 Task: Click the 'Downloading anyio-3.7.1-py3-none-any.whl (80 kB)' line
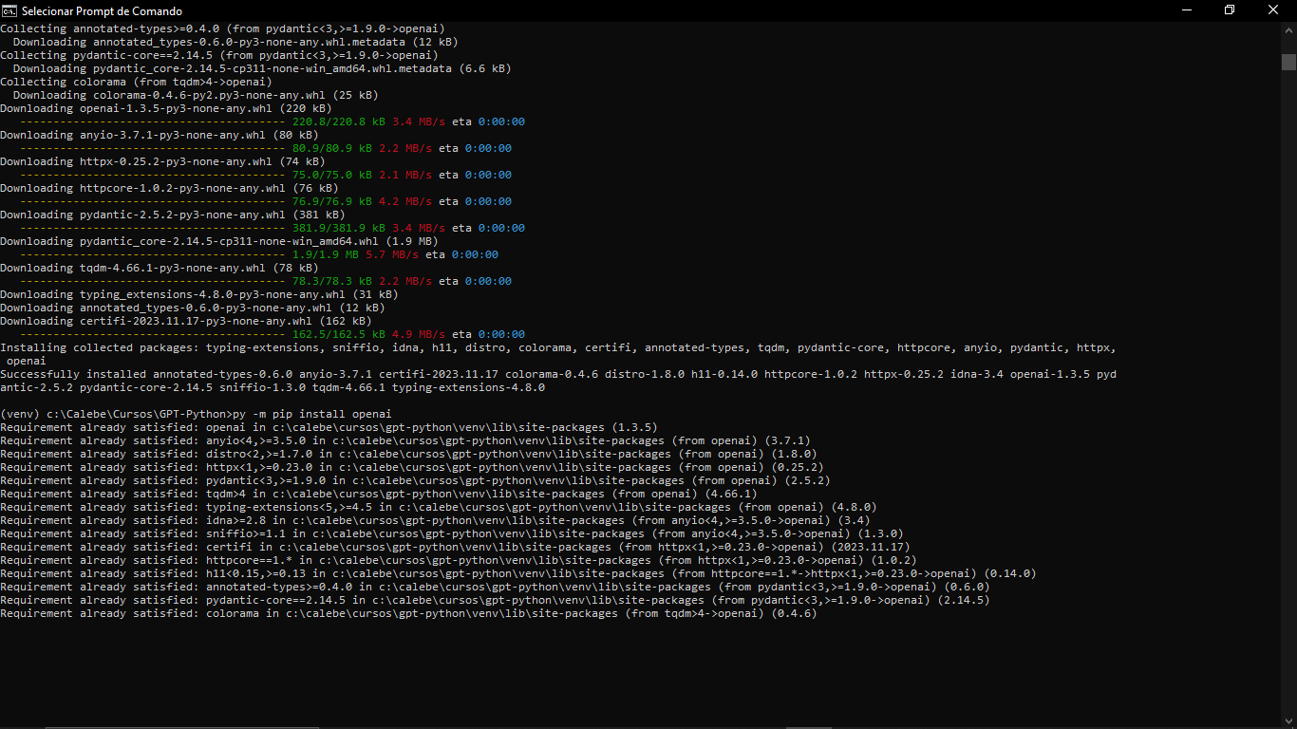(159, 135)
